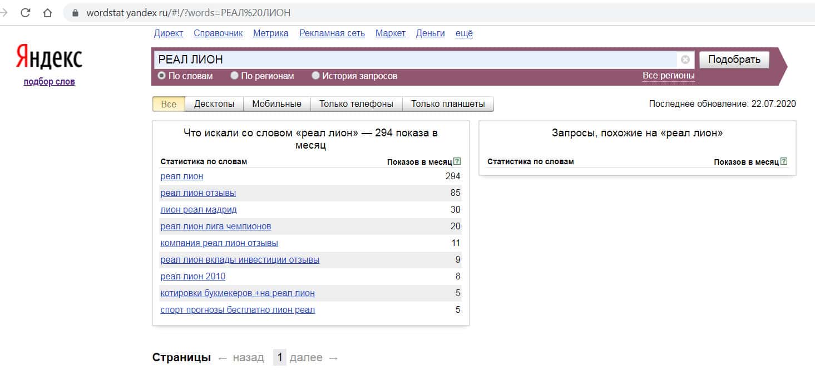The width and height of the screenshot is (815, 374).
Task: Open the 'Метрика' link in top navigation
Action: click(x=270, y=33)
